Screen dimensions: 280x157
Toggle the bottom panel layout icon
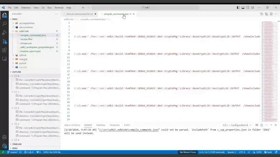[x=243, y=8]
